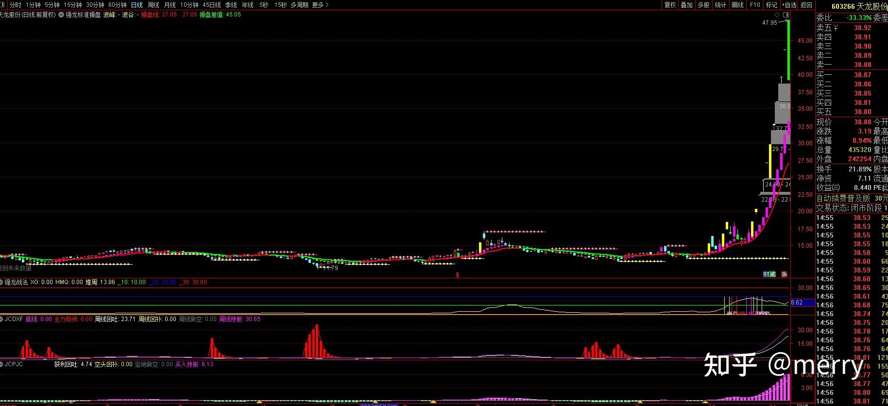Viewport: 888px width, 406px height.
Task: Click the red $ marker under chart
Action: (x=457, y=275)
